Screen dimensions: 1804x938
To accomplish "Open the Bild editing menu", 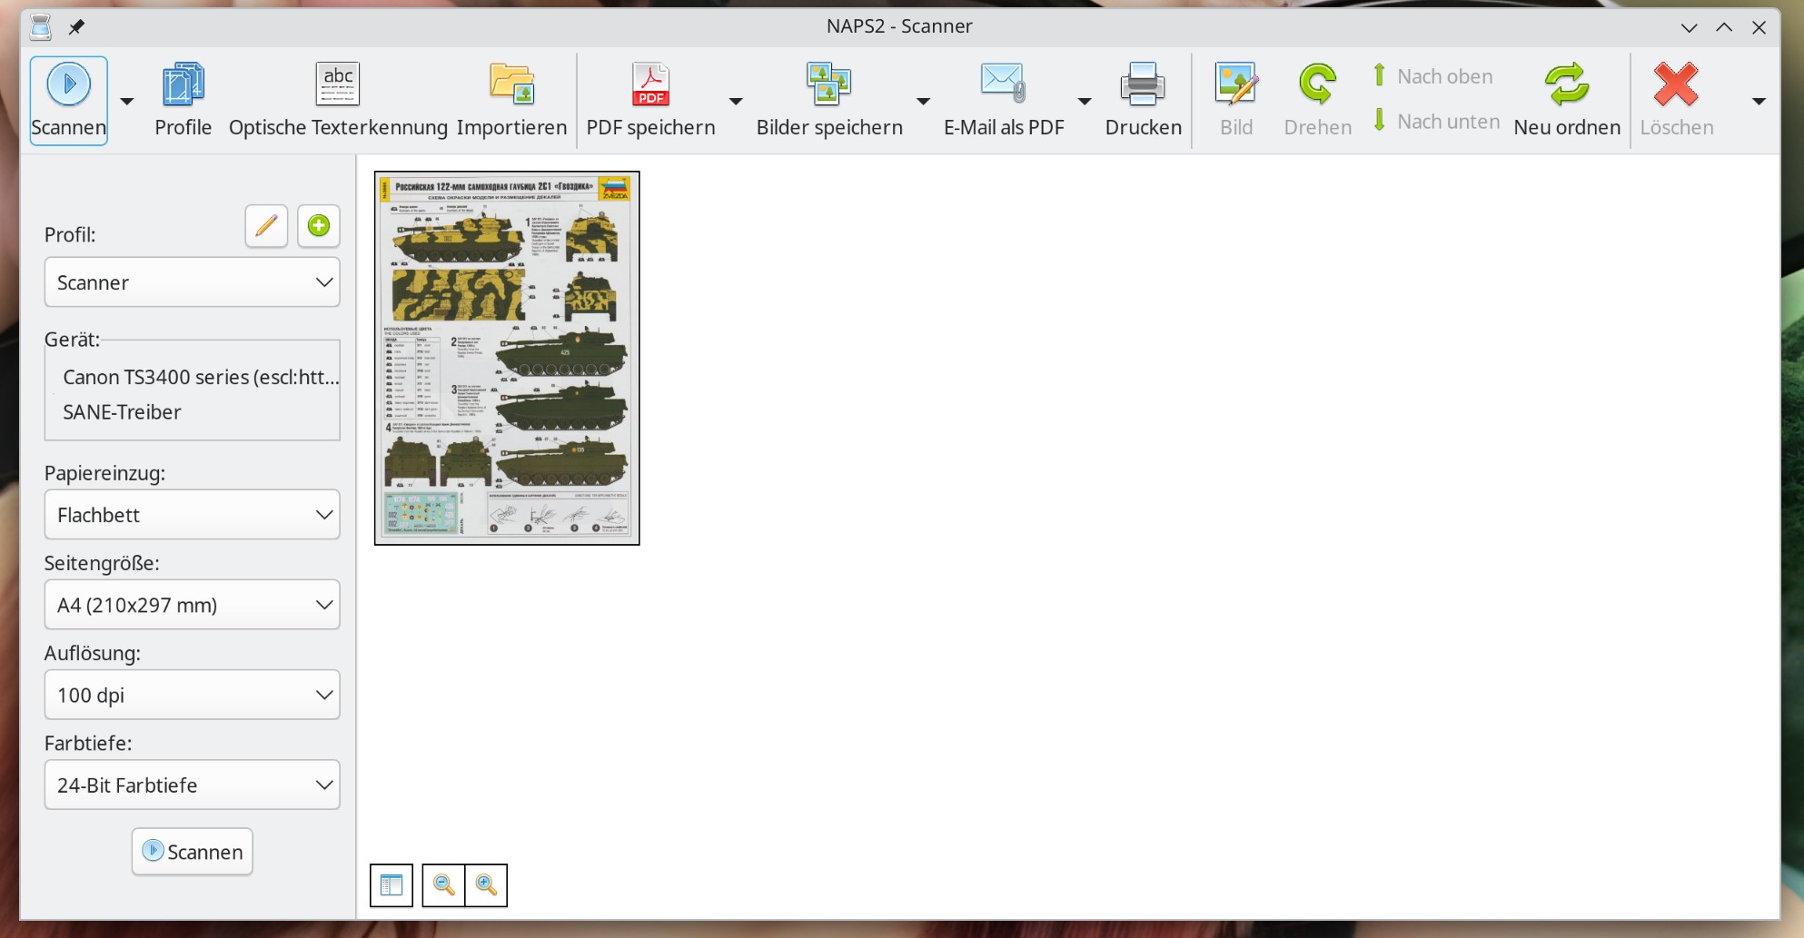I will [x=1236, y=100].
